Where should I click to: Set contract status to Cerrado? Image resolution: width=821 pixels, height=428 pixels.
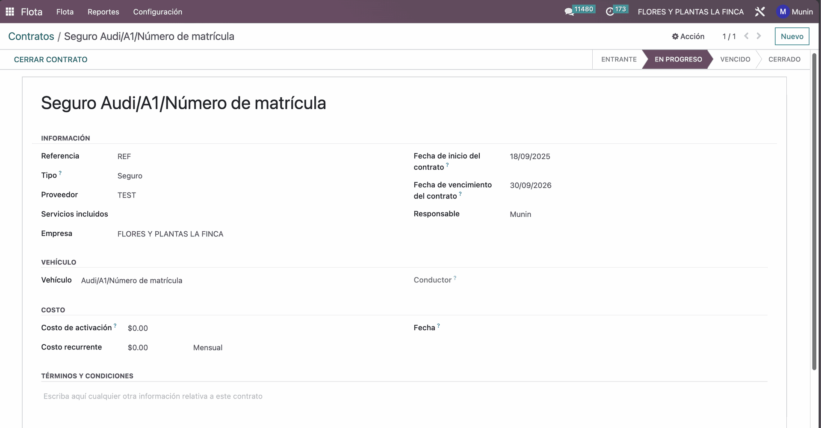click(x=784, y=59)
